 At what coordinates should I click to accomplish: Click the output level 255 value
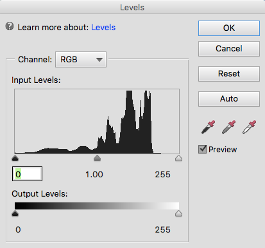(162, 230)
